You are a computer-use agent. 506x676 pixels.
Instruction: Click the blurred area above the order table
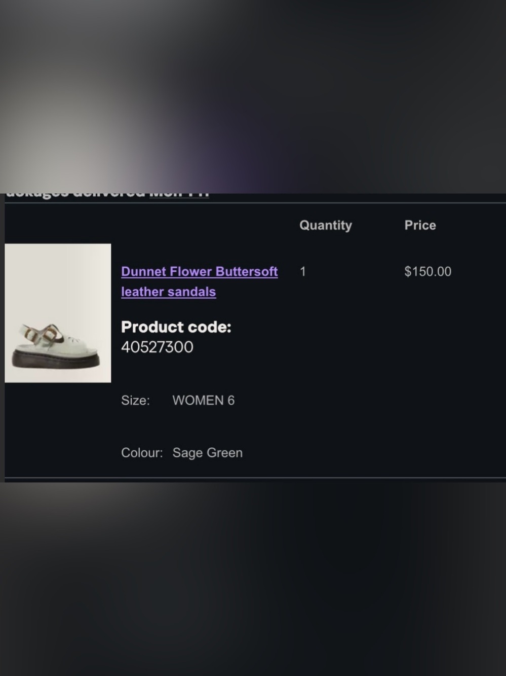coord(253,96)
